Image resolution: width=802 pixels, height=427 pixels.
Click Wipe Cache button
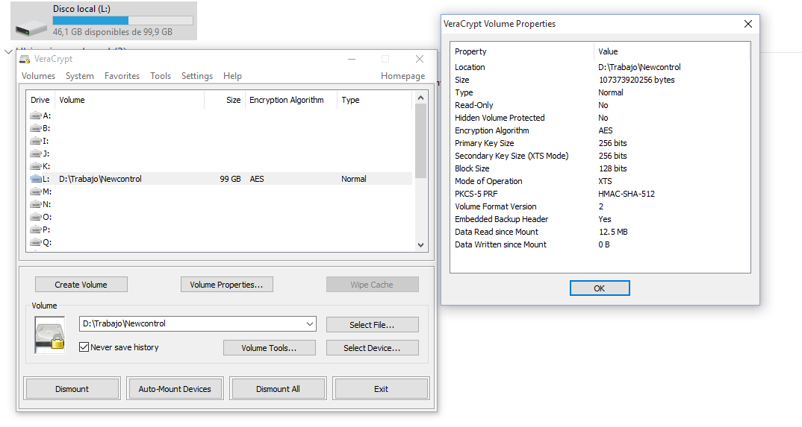[x=372, y=285]
